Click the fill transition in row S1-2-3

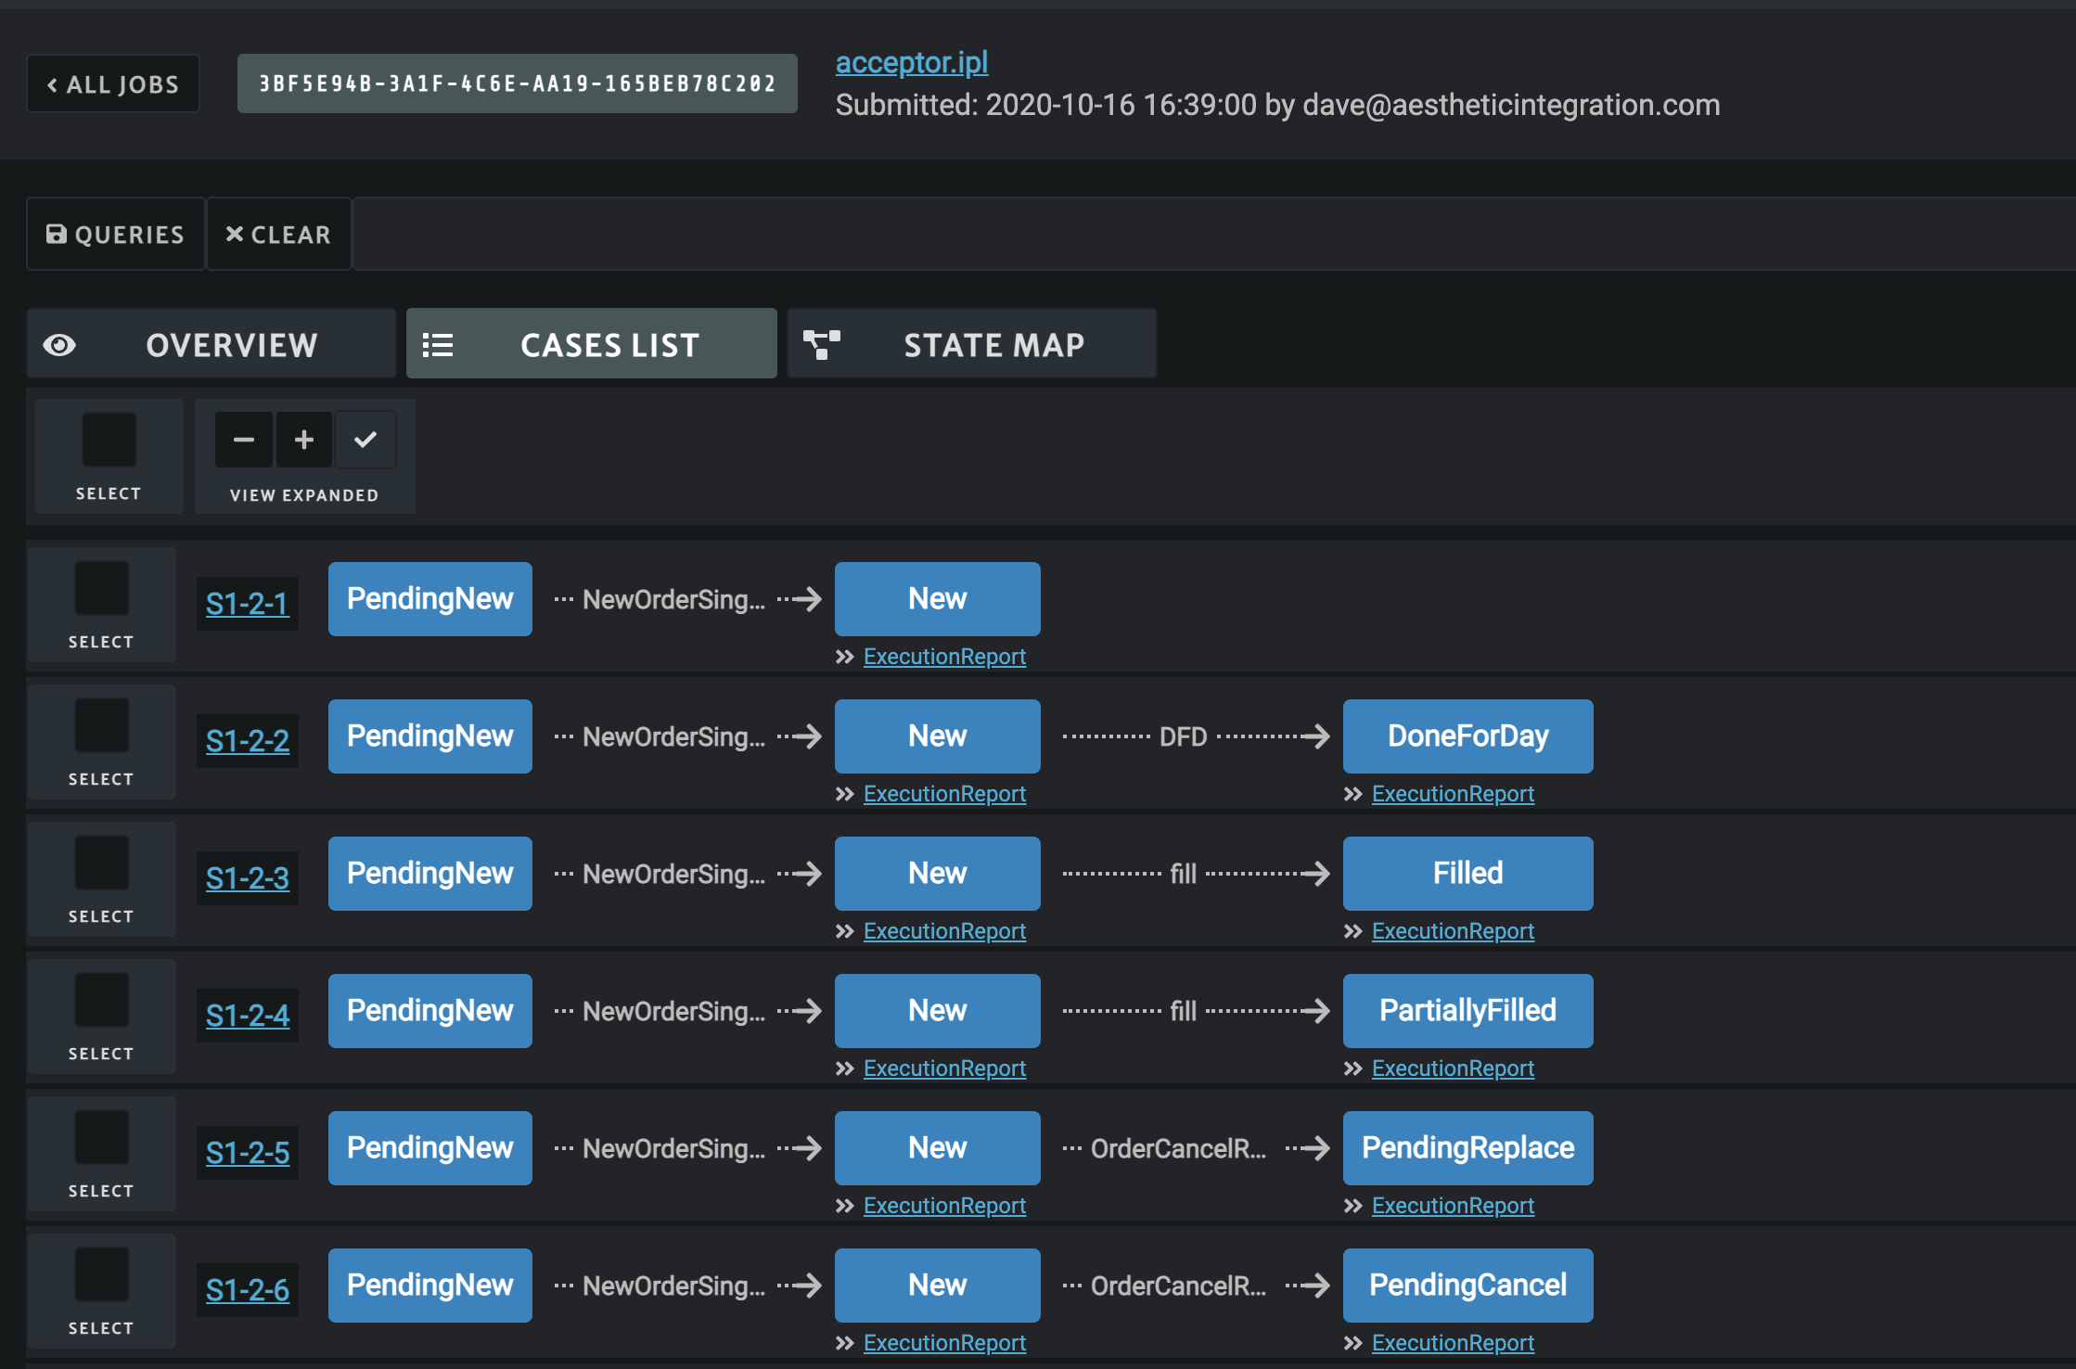(x=1184, y=874)
